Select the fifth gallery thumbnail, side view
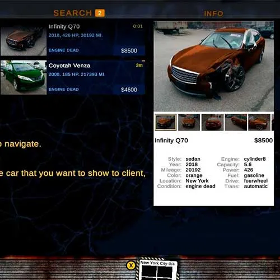 [x=259, y=122]
